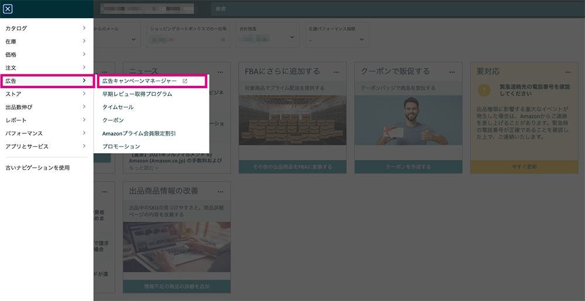The image size is (585, 301).
Task: Close the navigation menu with X icon
Action: 8,9
